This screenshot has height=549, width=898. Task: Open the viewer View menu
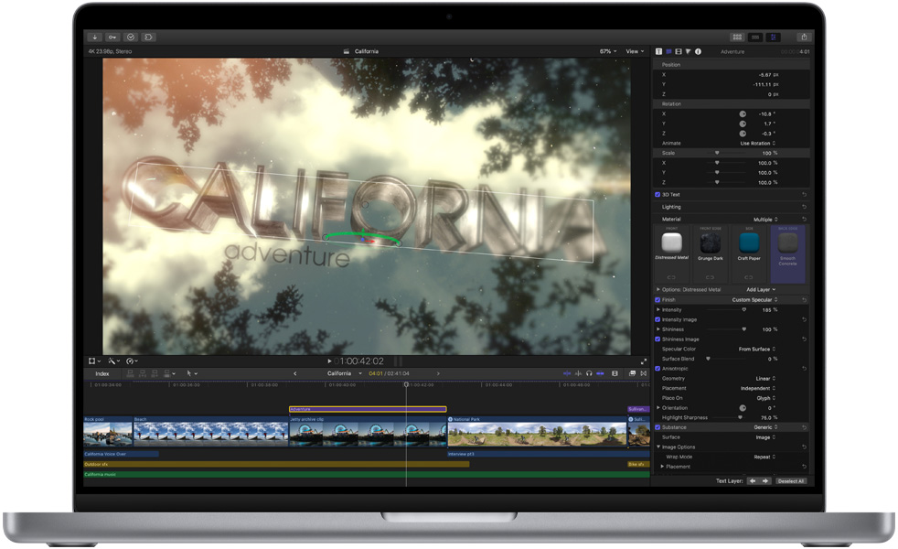point(633,51)
